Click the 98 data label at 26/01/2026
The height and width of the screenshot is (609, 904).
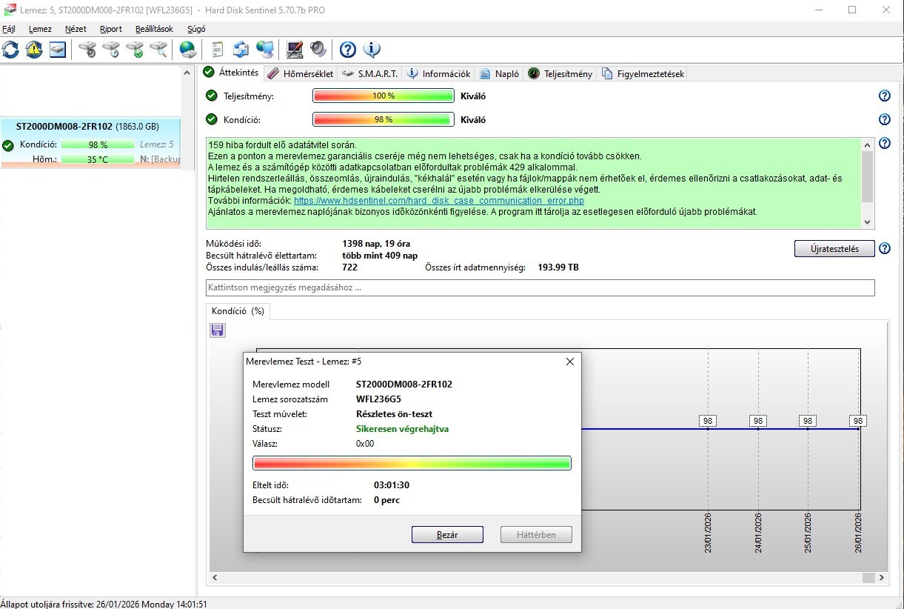(857, 421)
